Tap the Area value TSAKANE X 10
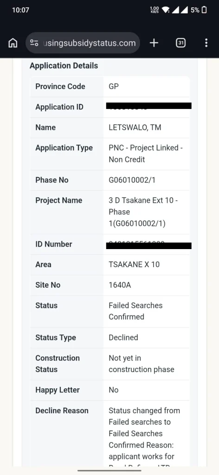Image resolution: width=219 pixels, height=475 pixels. pos(134,264)
